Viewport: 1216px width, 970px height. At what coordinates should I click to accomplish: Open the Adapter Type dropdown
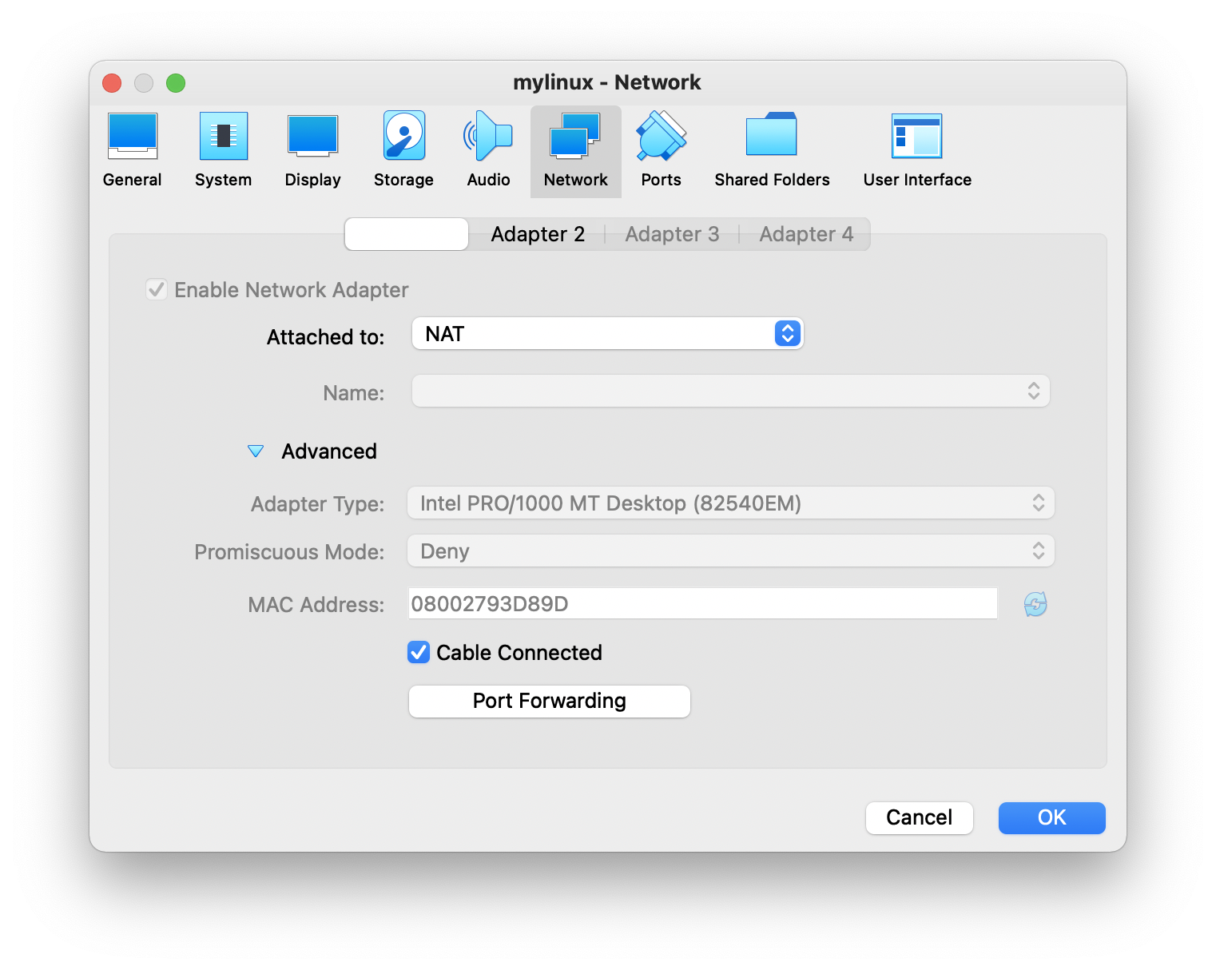(730, 503)
